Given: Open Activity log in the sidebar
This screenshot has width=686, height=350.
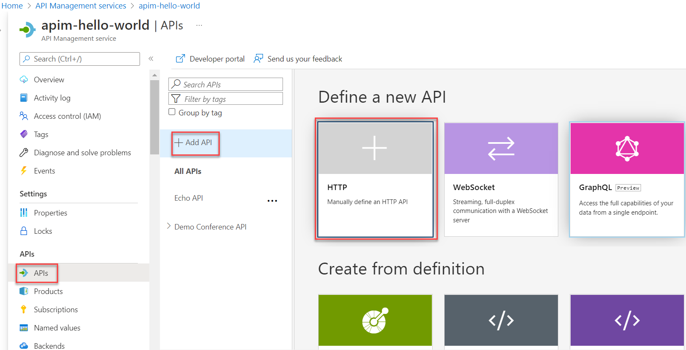Looking at the screenshot, I should [52, 98].
